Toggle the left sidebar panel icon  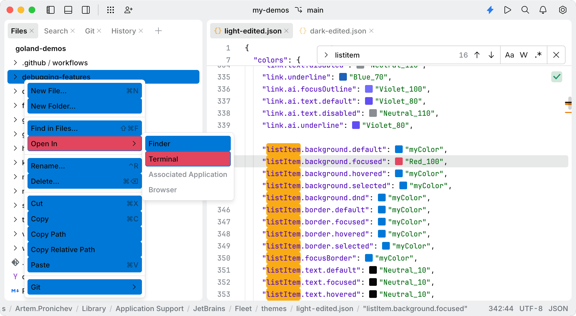coord(51,10)
